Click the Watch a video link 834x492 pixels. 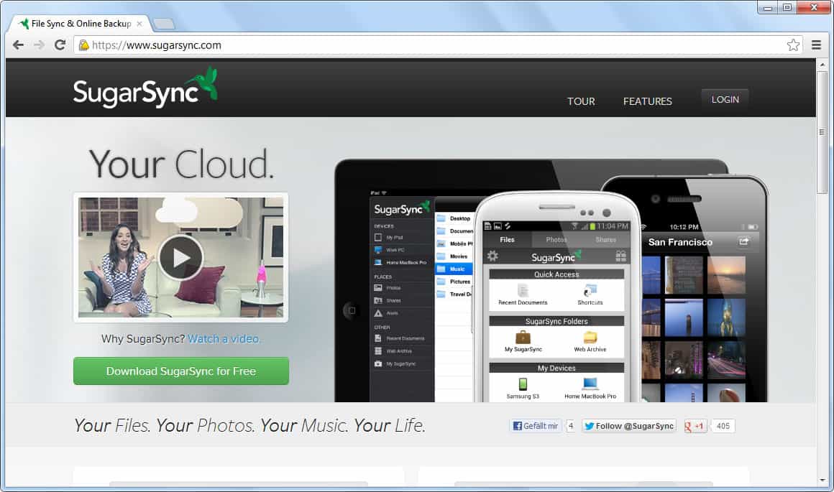click(x=224, y=339)
